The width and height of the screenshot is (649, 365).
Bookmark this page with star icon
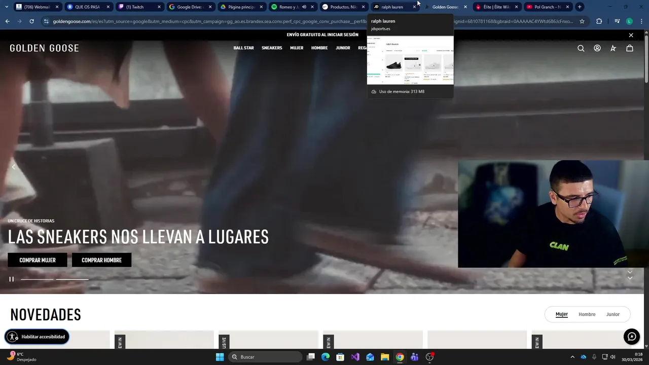pos(582,21)
